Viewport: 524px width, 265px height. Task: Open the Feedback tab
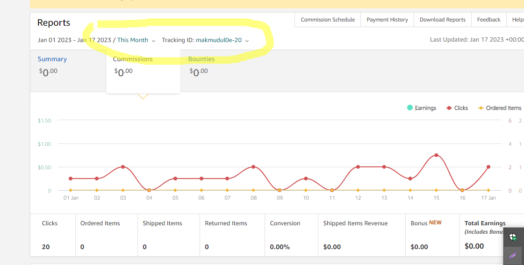click(x=488, y=20)
